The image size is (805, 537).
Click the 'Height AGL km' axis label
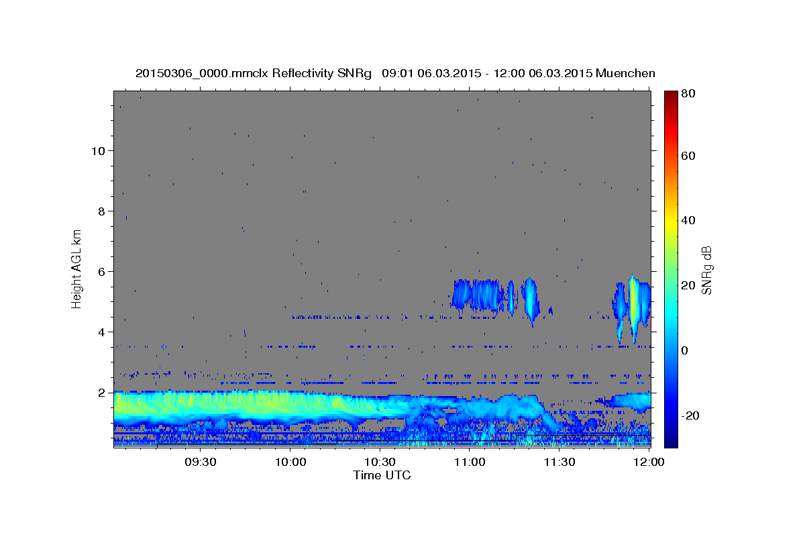point(76,269)
